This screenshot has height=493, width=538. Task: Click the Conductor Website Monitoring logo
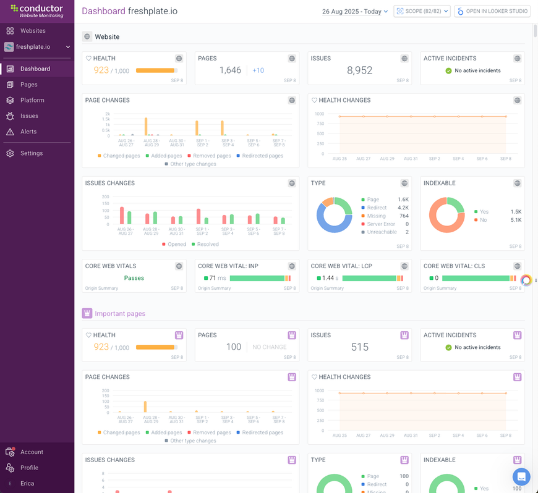(x=37, y=11)
